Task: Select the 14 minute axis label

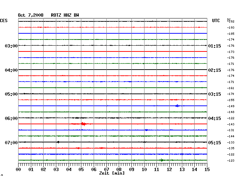Action: tap(194, 170)
